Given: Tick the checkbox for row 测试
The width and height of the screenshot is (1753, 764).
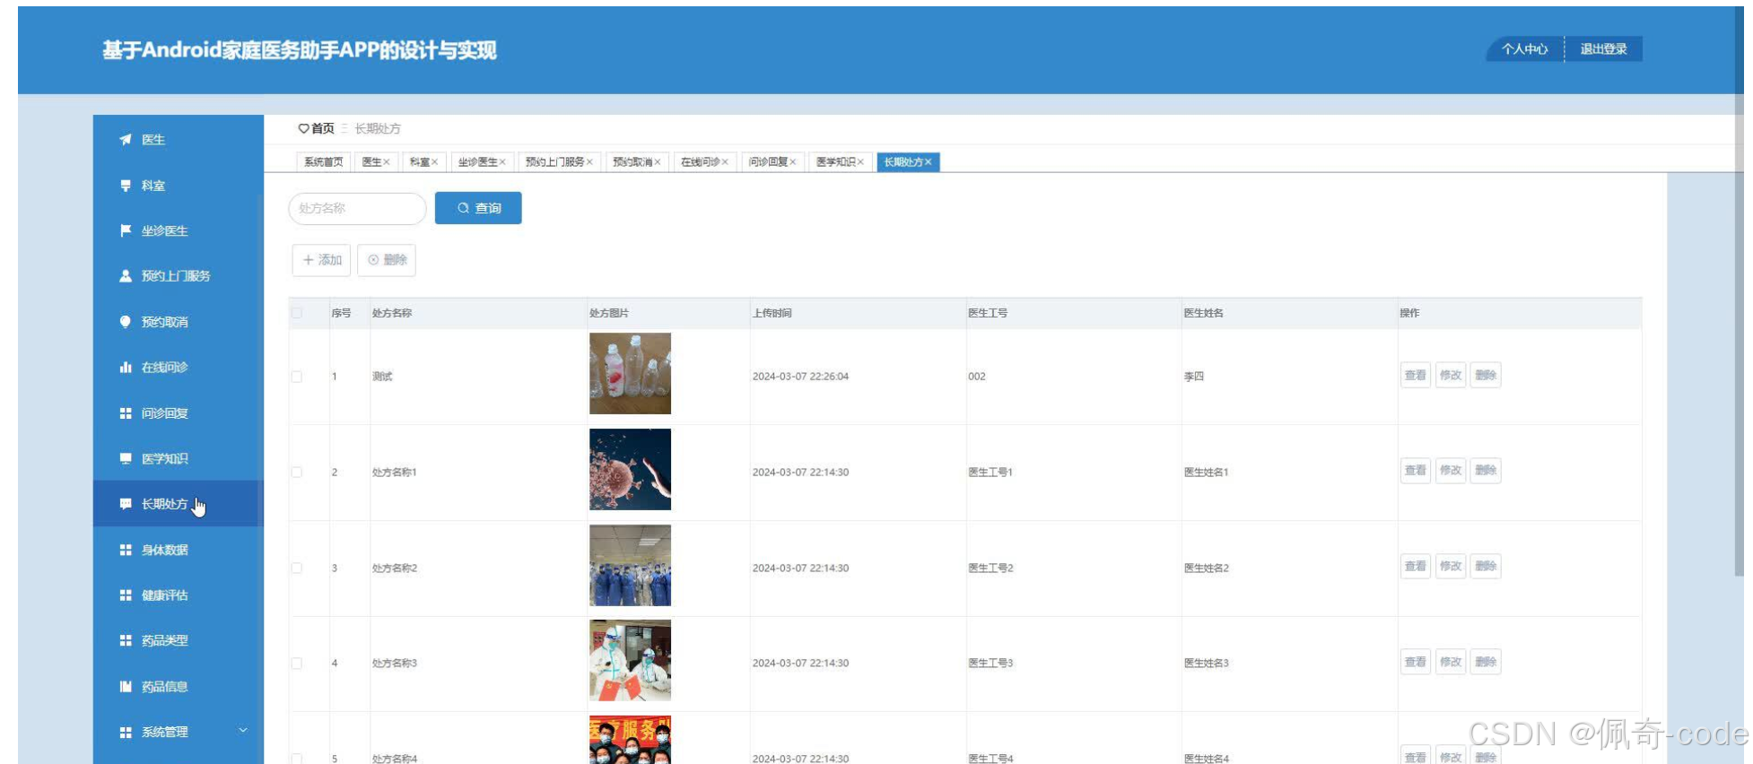Looking at the screenshot, I should click(297, 377).
